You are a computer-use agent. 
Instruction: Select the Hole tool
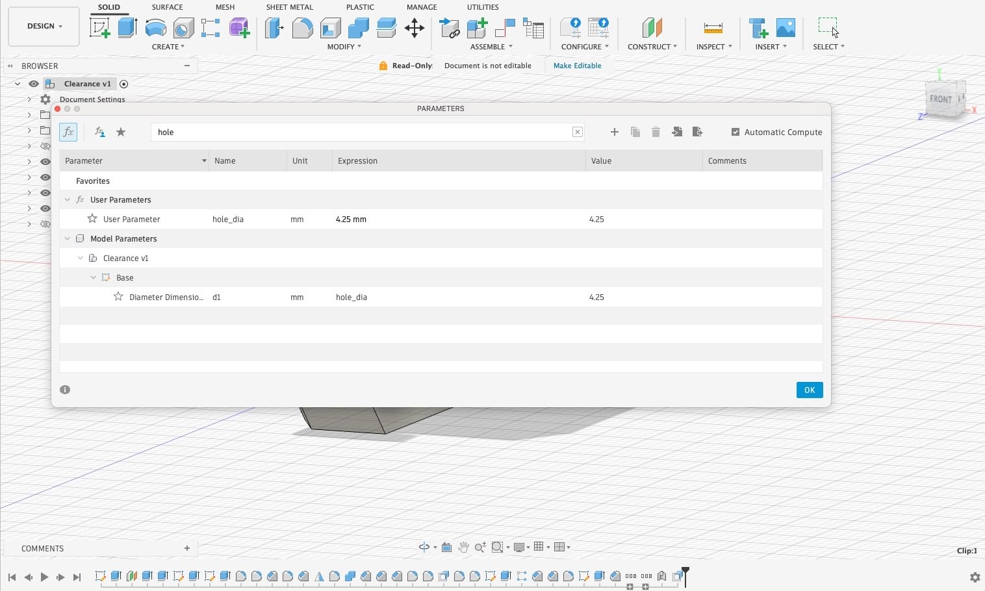[x=183, y=28]
